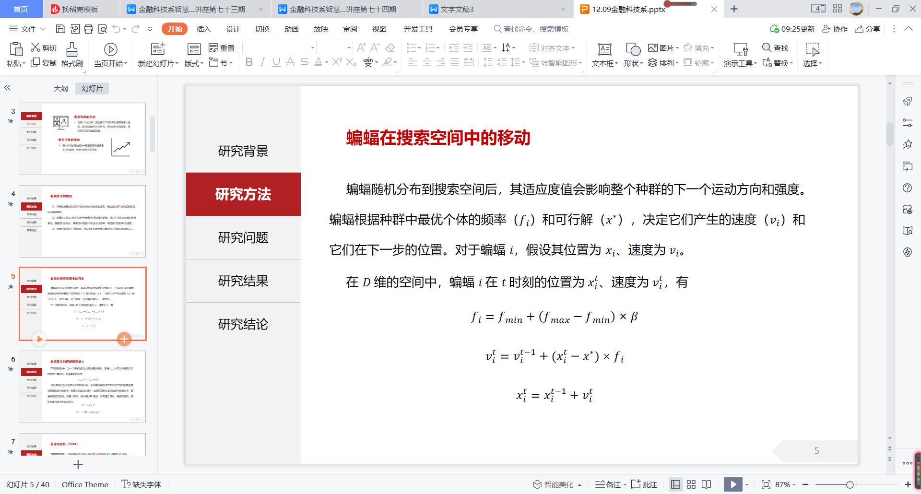Open the help question-mark icon in right sidebar

[907, 188]
